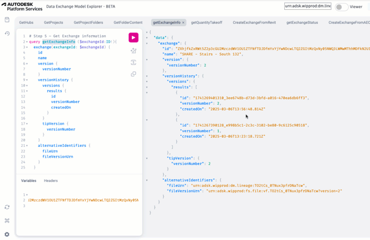
Task: Click the id value starting 1741269401310
Action: (251, 98)
